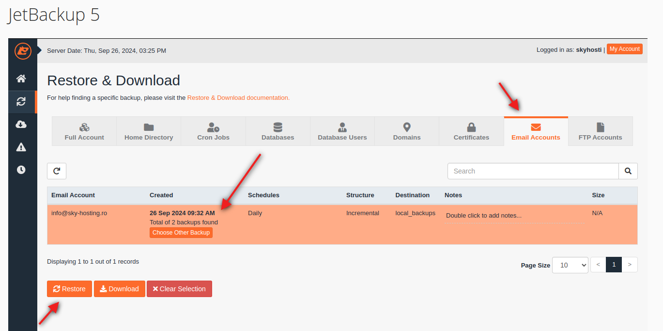Click the Displaying 1 to 1 records text
663x331 pixels.
tap(93, 261)
